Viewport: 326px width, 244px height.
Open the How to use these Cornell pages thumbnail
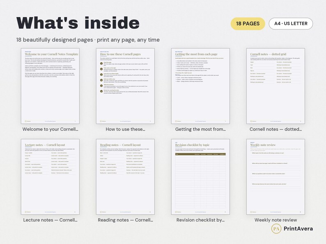tap(125, 86)
